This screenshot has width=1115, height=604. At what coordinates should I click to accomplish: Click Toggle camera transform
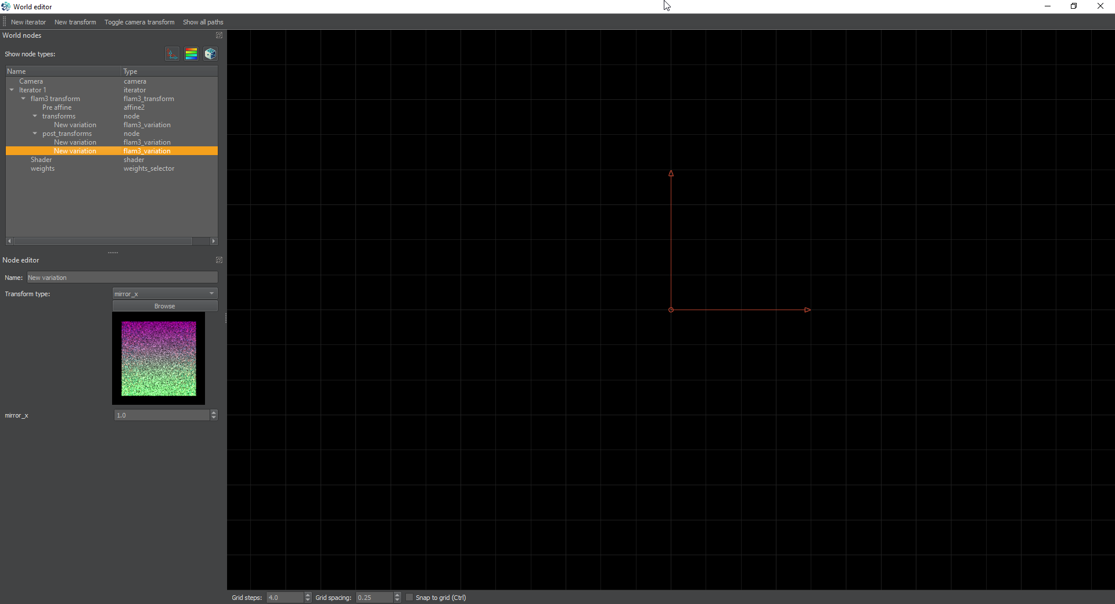tap(139, 22)
